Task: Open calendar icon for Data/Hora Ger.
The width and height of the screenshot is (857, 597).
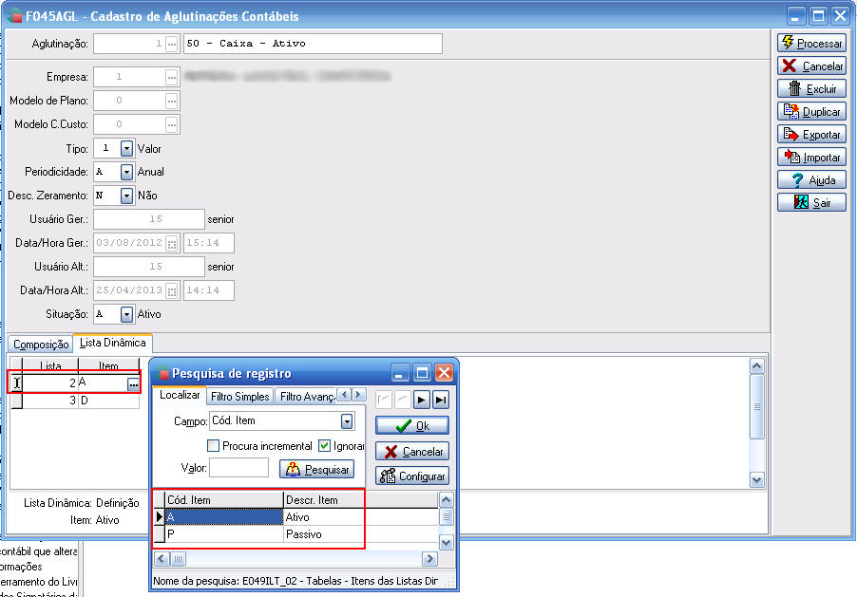Action: coord(172,244)
